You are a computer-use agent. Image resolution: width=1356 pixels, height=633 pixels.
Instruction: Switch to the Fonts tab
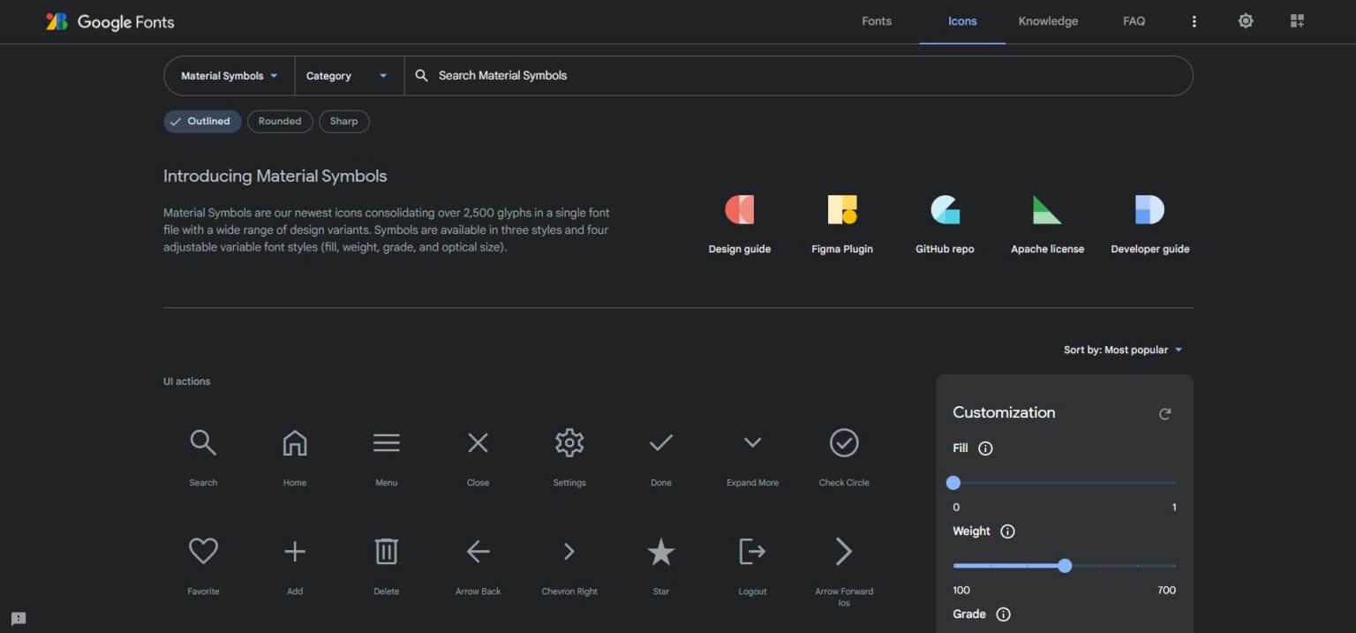click(876, 21)
